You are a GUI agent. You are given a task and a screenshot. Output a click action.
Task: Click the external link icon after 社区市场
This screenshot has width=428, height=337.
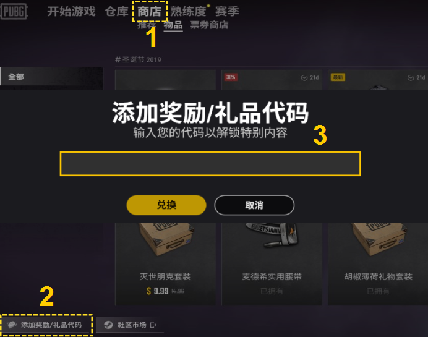(x=153, y=325)
